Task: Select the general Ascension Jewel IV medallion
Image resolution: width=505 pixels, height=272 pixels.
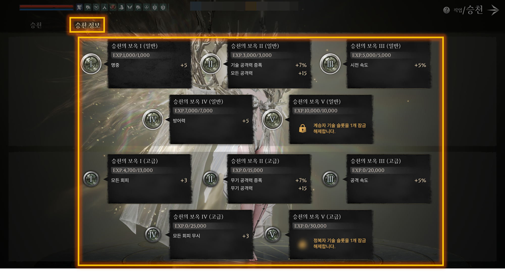Action: pyautogui.click(x=153, y=119)
